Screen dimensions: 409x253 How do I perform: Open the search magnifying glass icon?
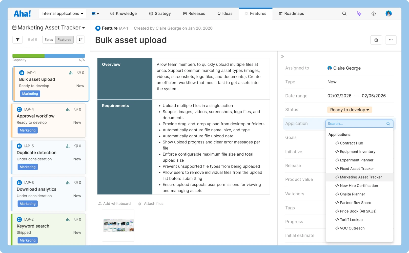pos(344,13)
